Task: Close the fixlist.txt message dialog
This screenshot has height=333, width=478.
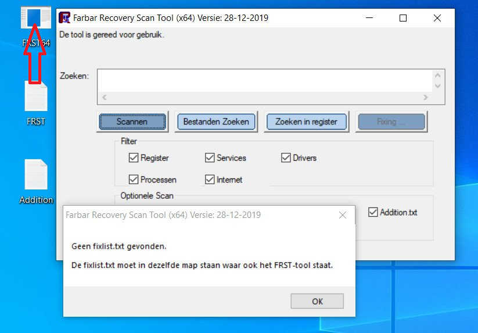Action: tap(343, 215)
